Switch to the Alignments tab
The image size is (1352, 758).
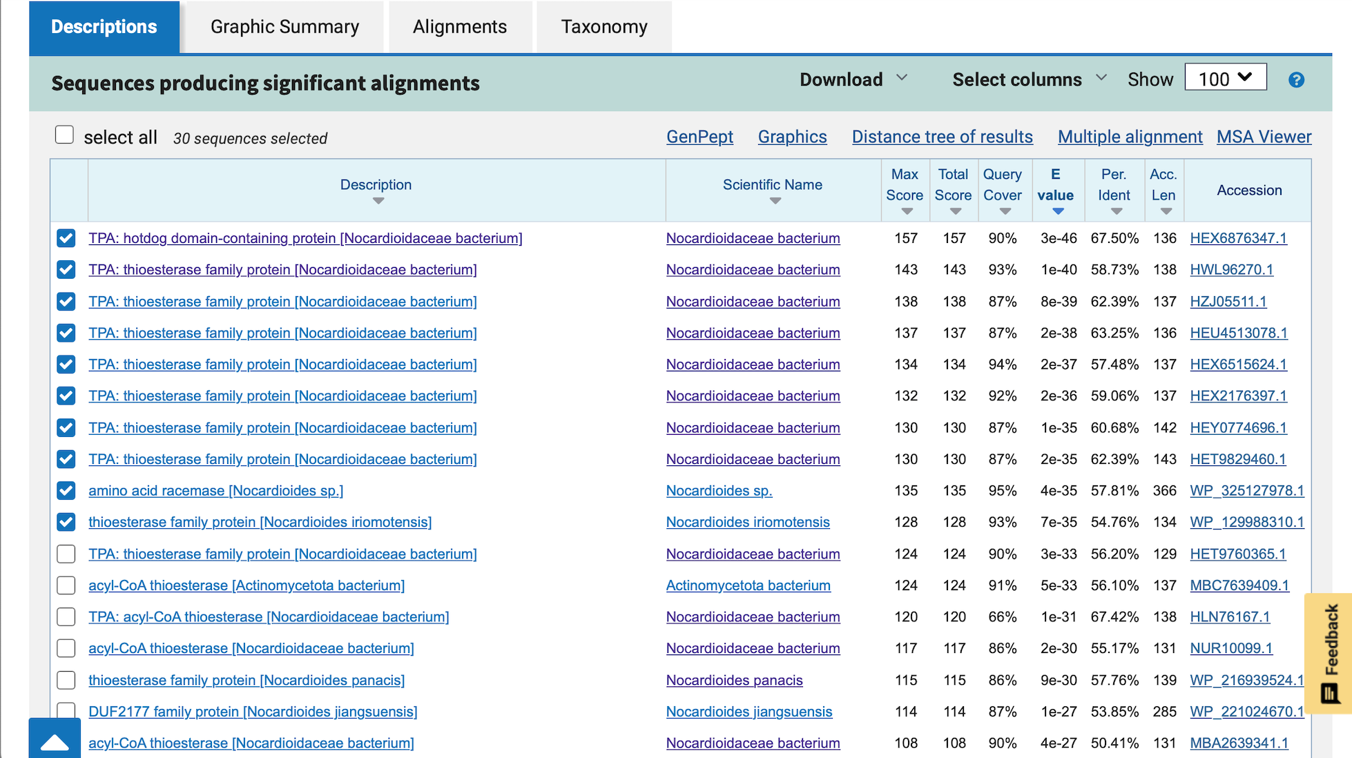(x=460, y=27)
